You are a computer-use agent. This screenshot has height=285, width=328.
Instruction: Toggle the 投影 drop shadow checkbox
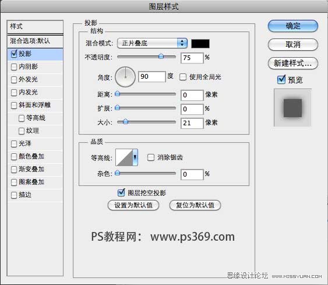coord(14,54)
